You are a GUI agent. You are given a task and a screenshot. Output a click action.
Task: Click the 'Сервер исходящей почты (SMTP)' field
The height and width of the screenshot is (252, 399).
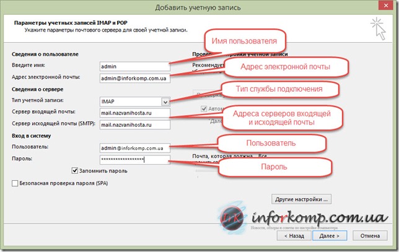133,124
